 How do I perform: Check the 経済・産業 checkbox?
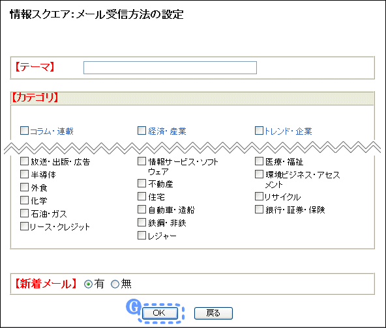tap(141, 130)
